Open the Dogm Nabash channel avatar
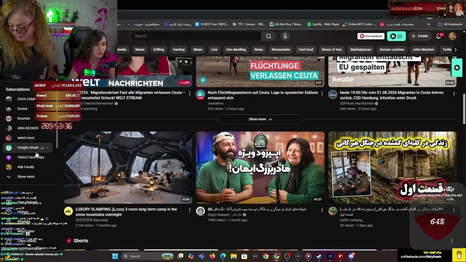 click(x=201, y=211)
